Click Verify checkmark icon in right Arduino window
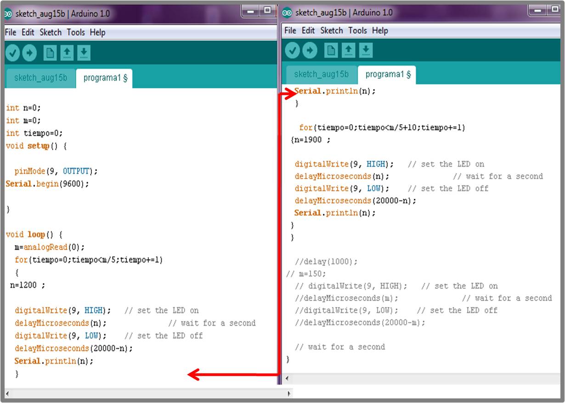This screenshot has height=403, width=565. pos(293,50)
